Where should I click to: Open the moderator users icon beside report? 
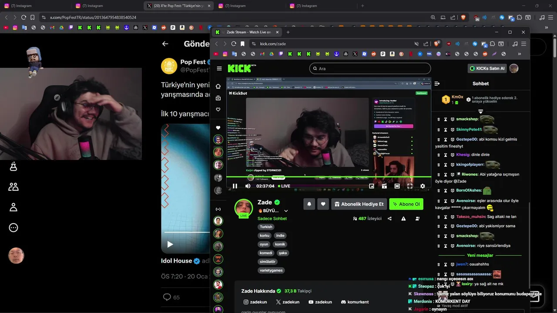tap(417, 219)
